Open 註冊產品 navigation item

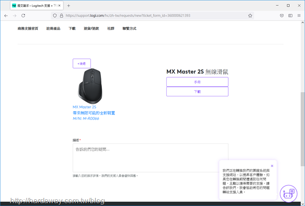[x=53, y=29]
